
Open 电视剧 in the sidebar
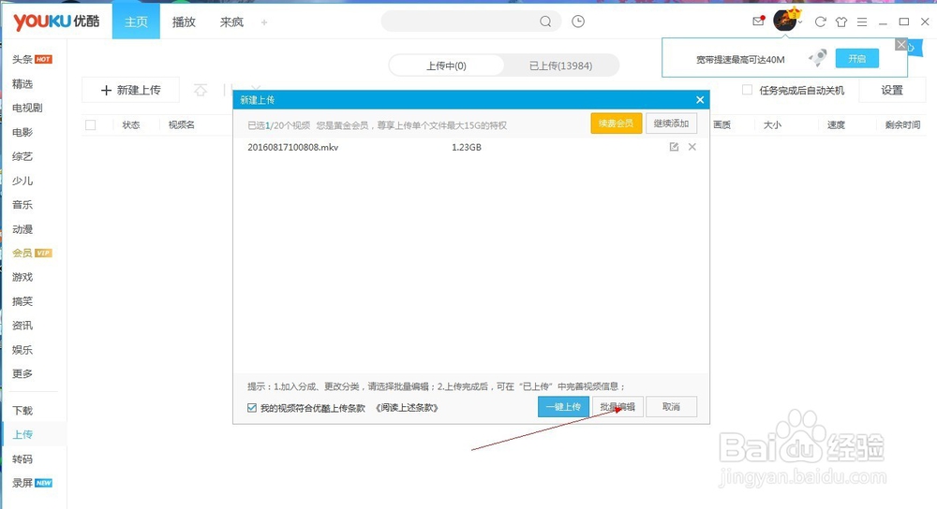coord(27,108)
